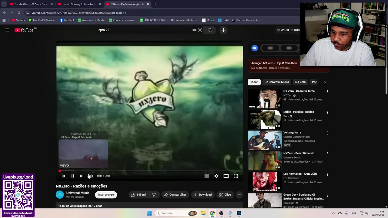Open options for Strike - Paraíso Proibido
The height and width of the screenshot is (218, 388).
pyautogui.click(x=327, y=112)
